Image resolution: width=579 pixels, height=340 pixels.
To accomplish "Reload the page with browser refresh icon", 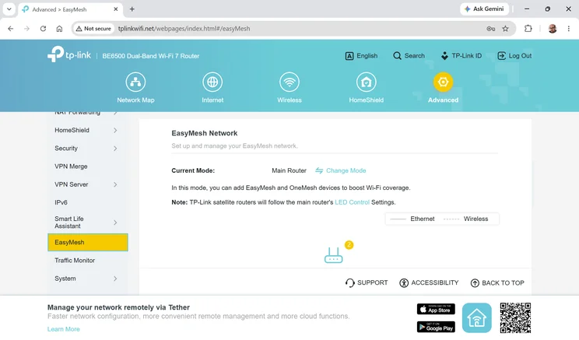I will point(43,29).
